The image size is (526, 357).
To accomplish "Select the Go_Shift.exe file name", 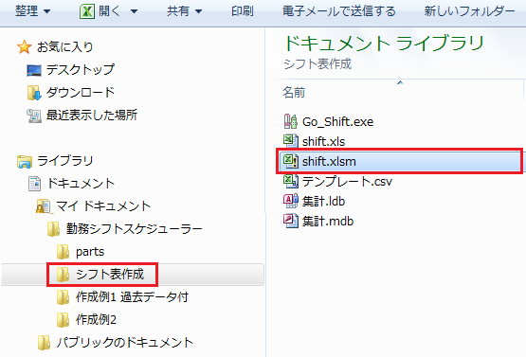I will coord(337,121).
